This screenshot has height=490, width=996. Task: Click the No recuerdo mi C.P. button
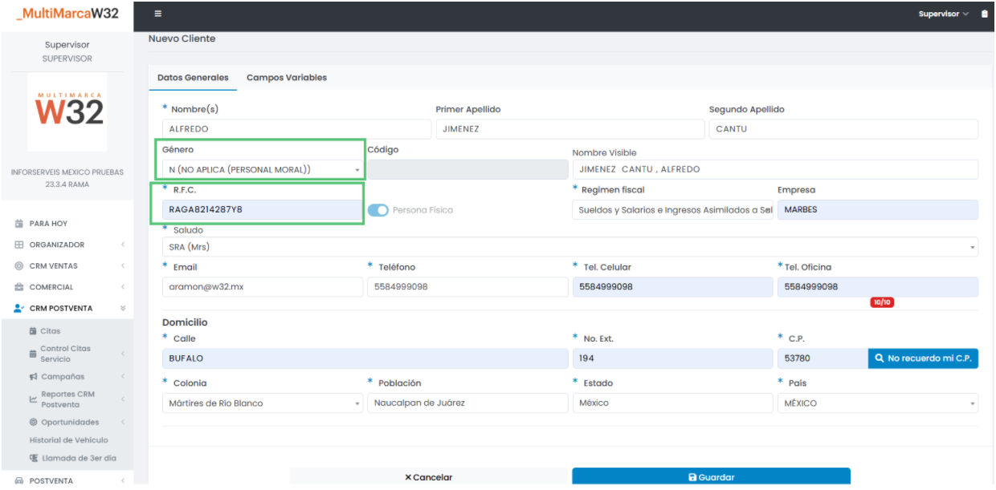pyautogui.click(x=923, y=358)
